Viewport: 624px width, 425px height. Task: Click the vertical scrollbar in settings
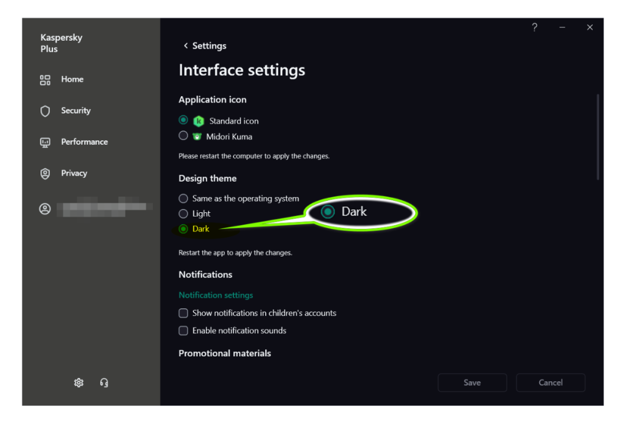(x=598, y=137)
